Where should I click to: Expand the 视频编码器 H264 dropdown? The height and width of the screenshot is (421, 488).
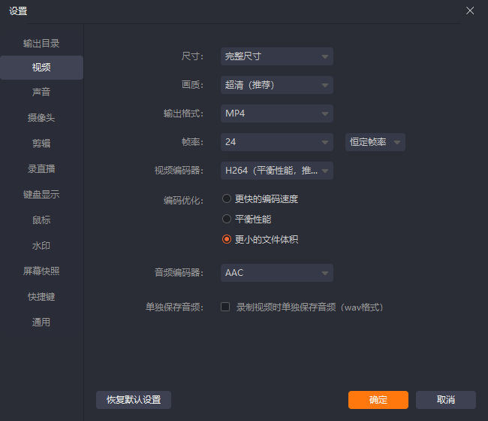(x=276, y=171)
